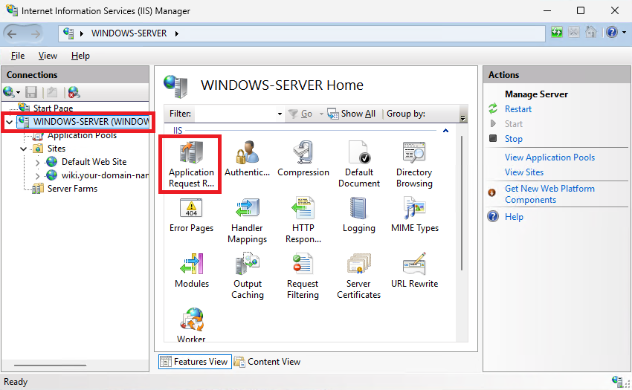The image size is (632, 390).
Task: Open the Error Pages feature
Action: [x=191, y=215]
